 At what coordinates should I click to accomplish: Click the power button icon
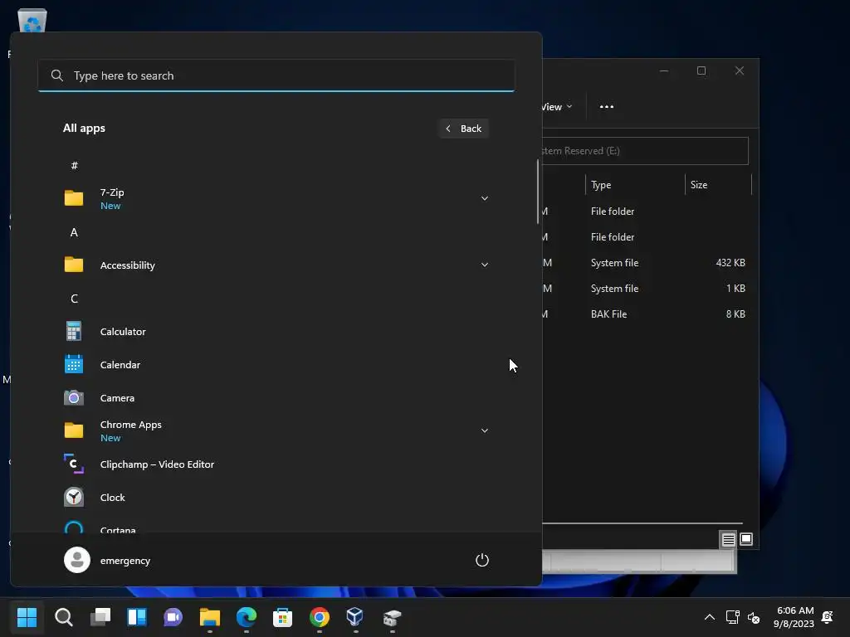(482, 560)
